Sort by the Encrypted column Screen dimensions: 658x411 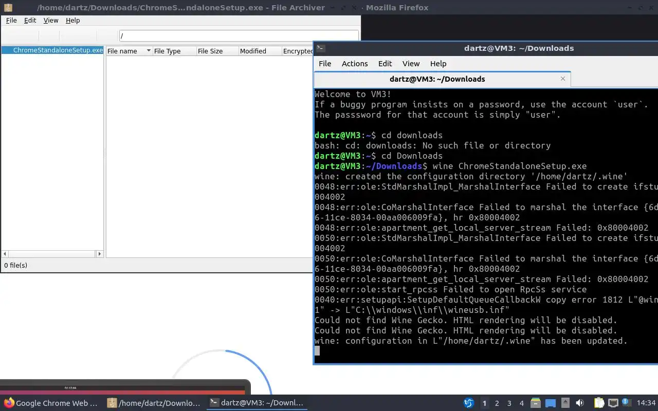(x=297, y=51)
